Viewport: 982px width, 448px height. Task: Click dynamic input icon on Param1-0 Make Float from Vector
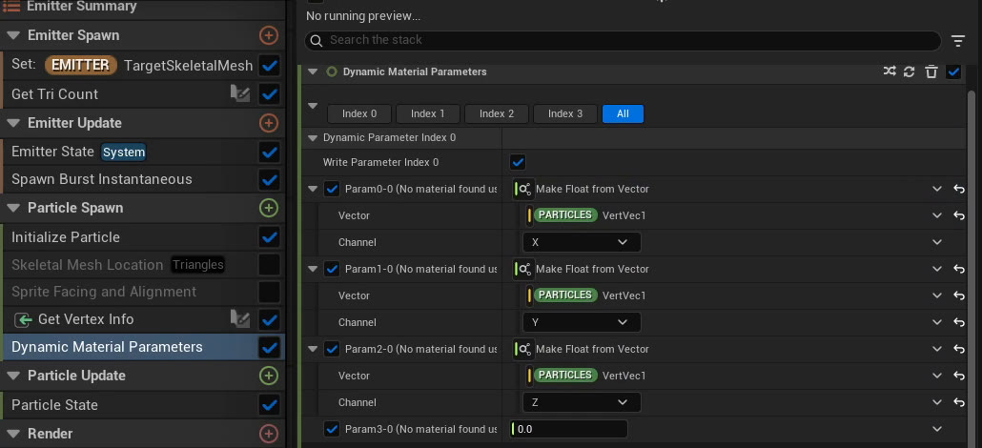[x=523, y=269]
